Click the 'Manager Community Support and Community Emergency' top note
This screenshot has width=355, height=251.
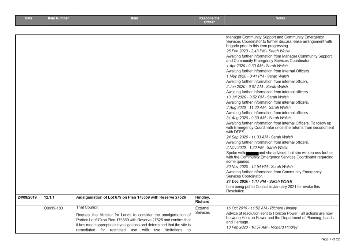[279, 41]
